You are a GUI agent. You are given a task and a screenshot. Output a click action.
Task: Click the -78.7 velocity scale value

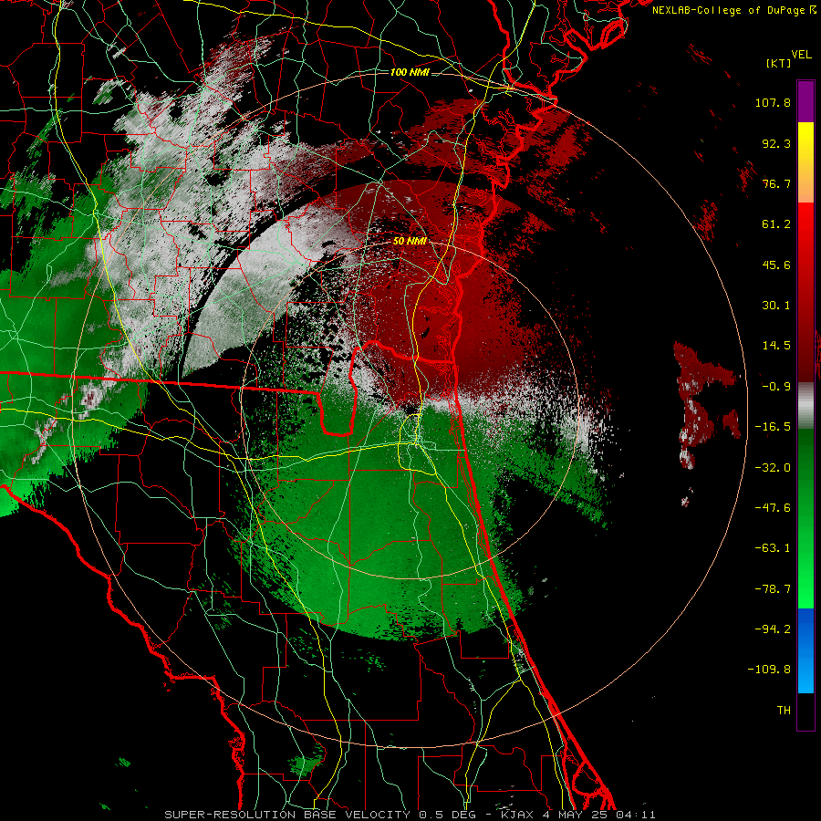coord(773,589)
